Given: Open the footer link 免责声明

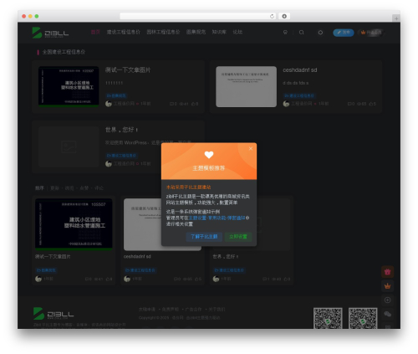Looking at the screenshot, I should [x=171, y=310].
